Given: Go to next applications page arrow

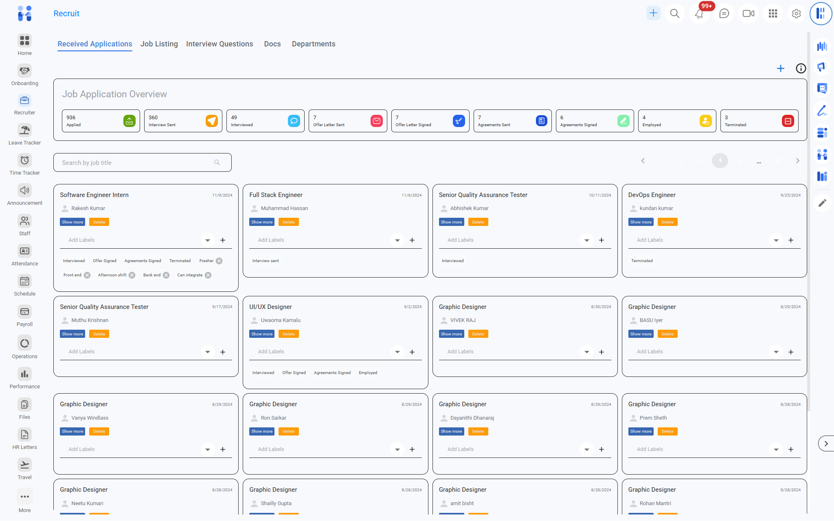Looking at the screenshot, I should 797,161.
